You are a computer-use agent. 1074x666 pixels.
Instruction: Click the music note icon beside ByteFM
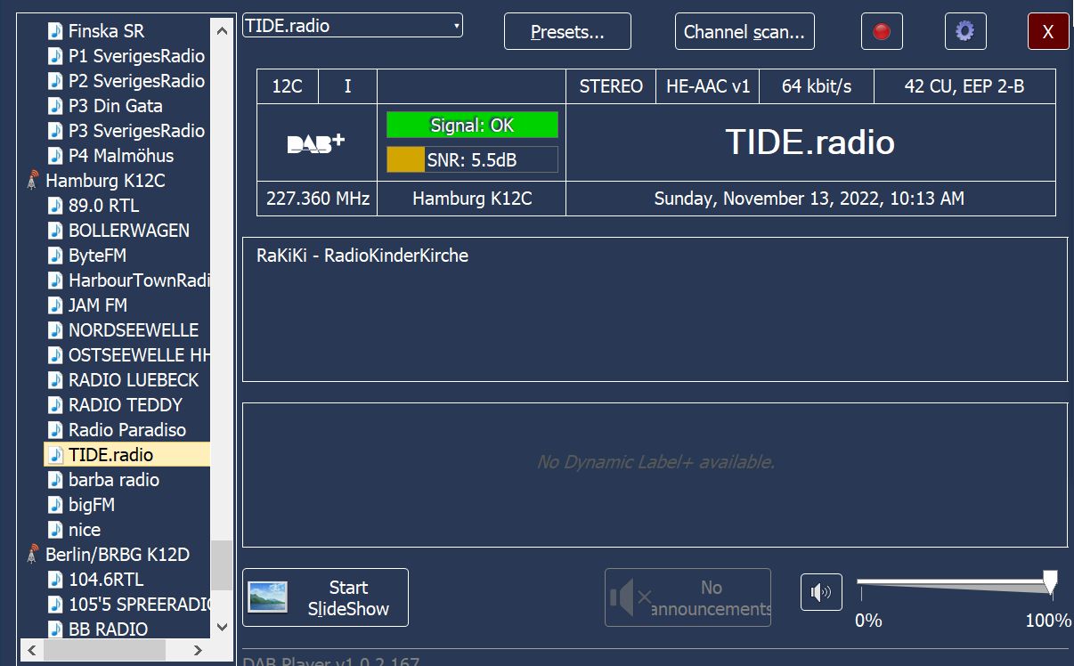click(x=56, y=256)
